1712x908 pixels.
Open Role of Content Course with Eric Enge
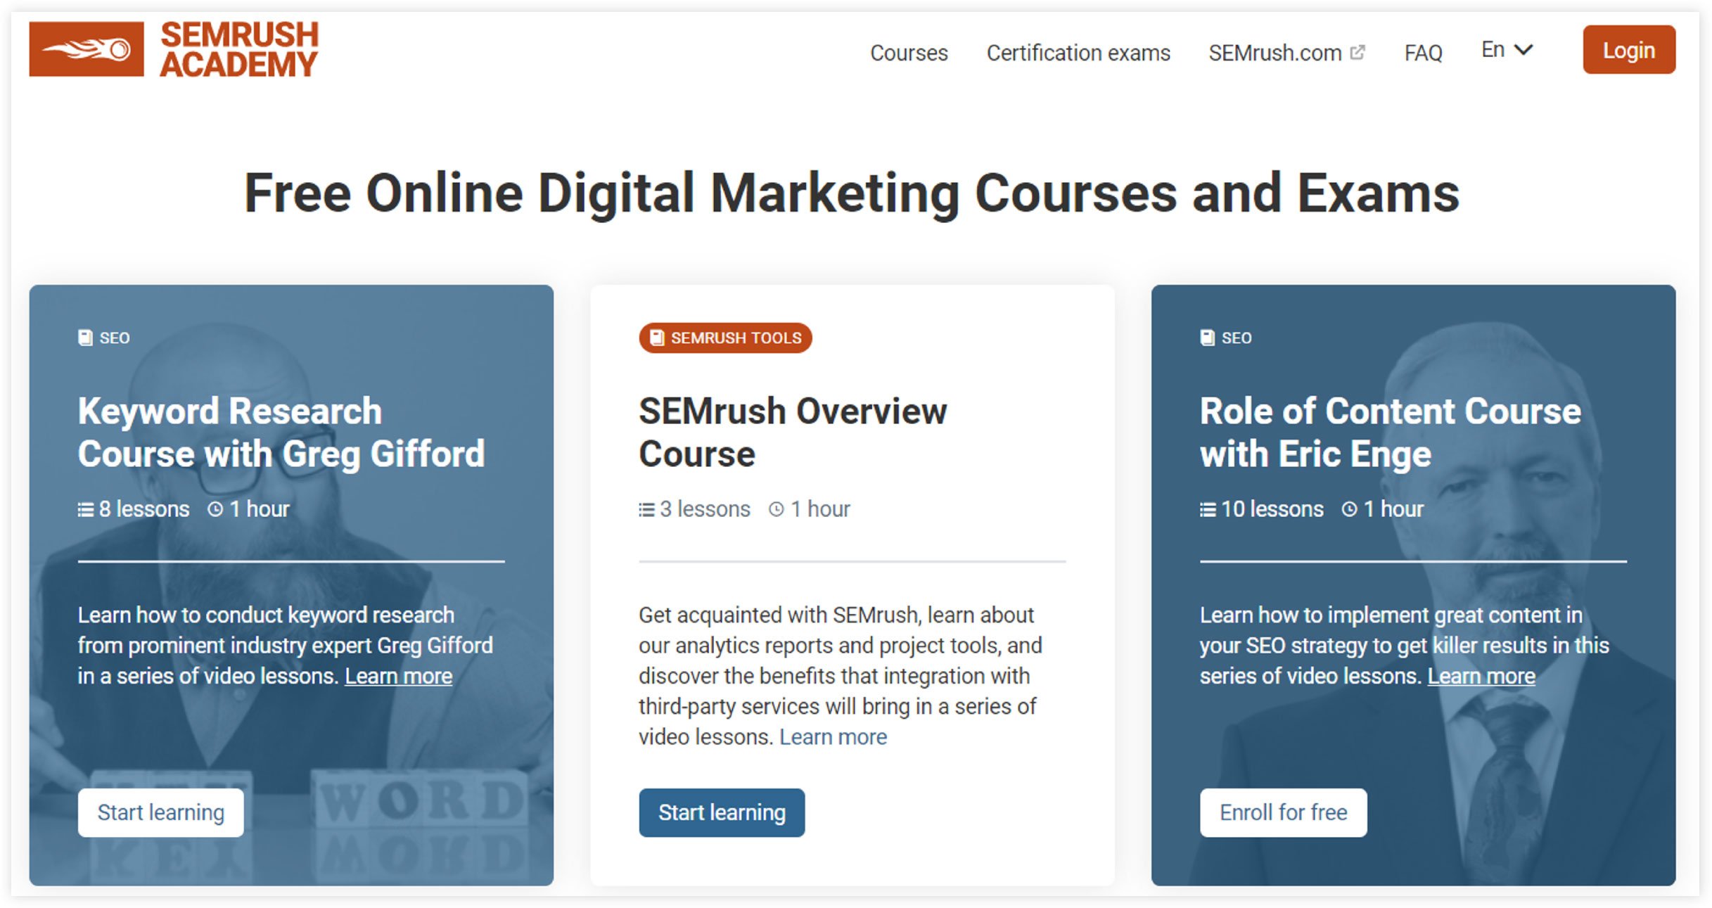pyautogui.click(x=1390, y=433)
